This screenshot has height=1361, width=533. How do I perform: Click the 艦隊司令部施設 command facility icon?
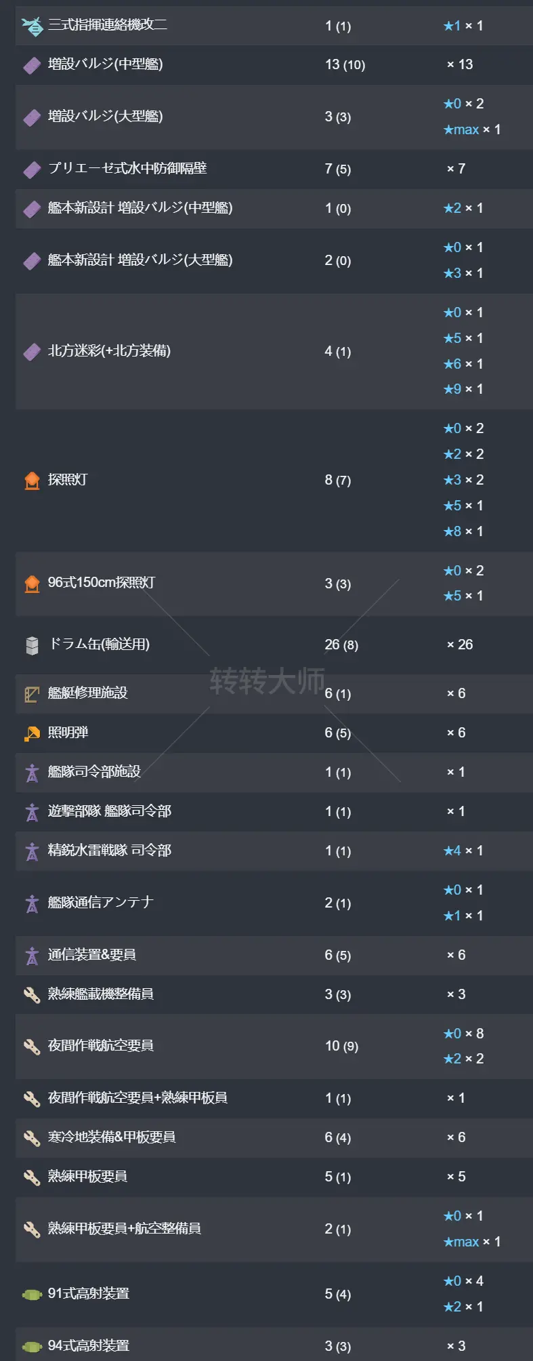(30, 771)
